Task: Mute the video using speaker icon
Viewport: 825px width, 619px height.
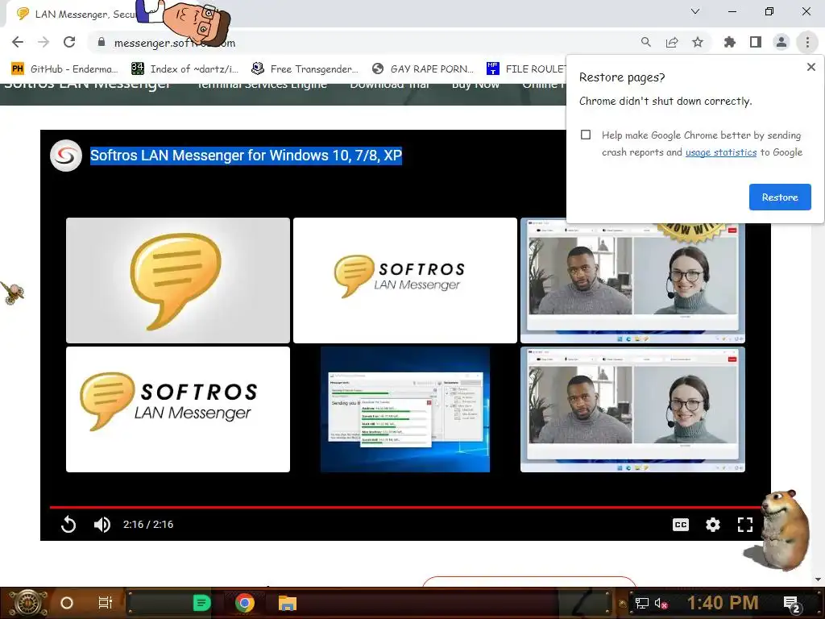Action: click(102, 524)
